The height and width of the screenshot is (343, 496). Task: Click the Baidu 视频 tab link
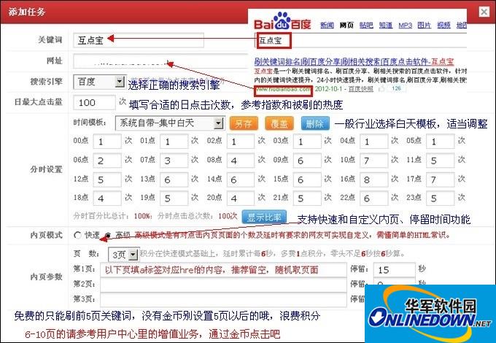point(443,25)
